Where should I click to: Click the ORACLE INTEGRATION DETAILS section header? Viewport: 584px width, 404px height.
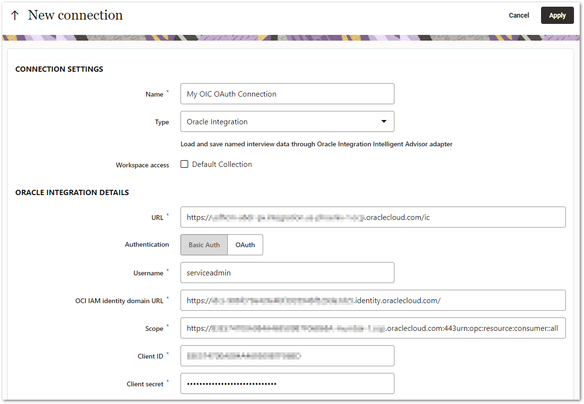(x=72, y=192)
